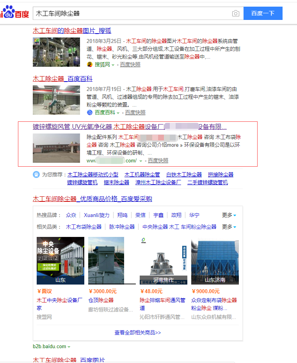Image resolution: width=297 pixels, height=363 pixels.
Task: Click the Baidu logo
Action: (x=14, y=12)
